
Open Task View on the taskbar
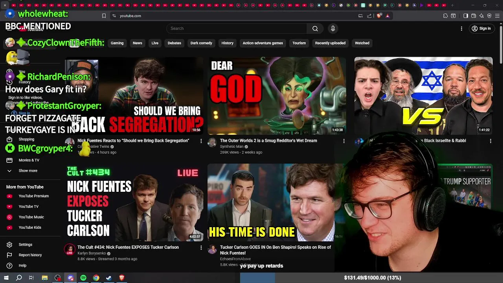[x=31, y=278]
